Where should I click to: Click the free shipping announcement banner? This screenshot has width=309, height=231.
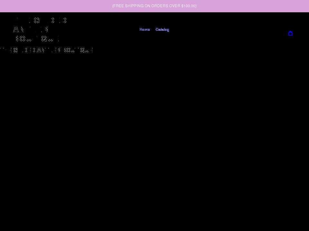point(154,6)
